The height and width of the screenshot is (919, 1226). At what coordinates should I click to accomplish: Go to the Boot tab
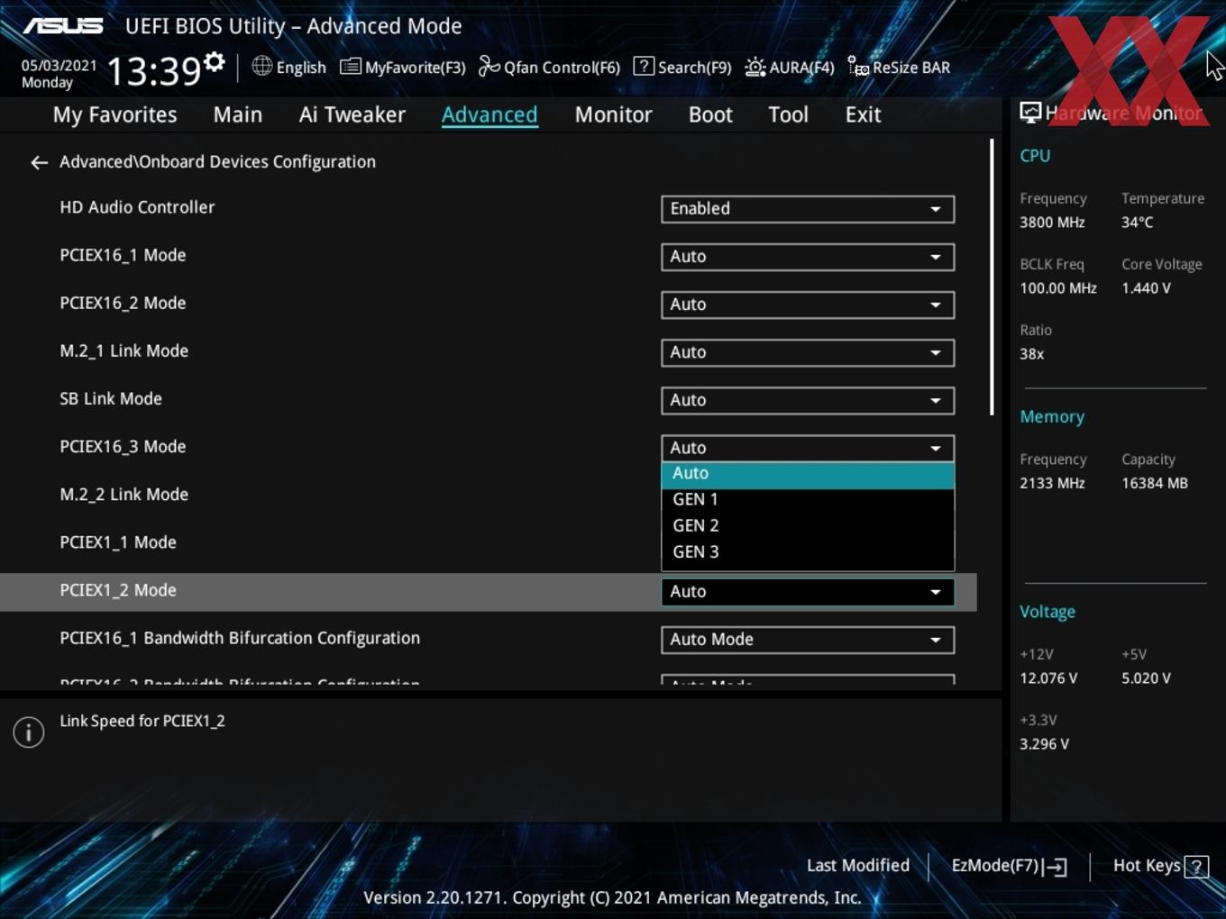pyautogui.click(x=710, y=114)
